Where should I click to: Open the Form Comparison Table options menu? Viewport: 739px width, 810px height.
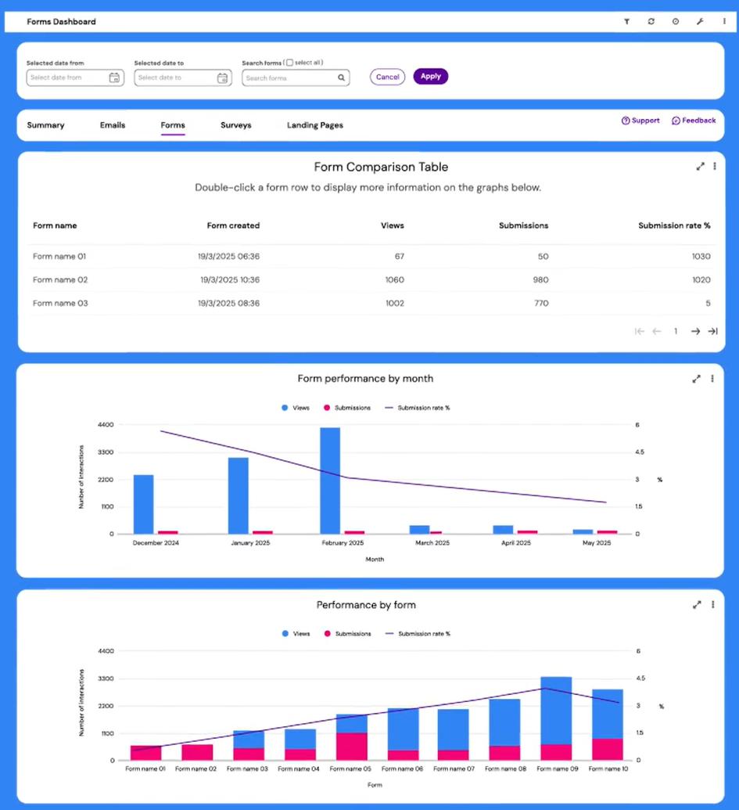tap(715, 166)
